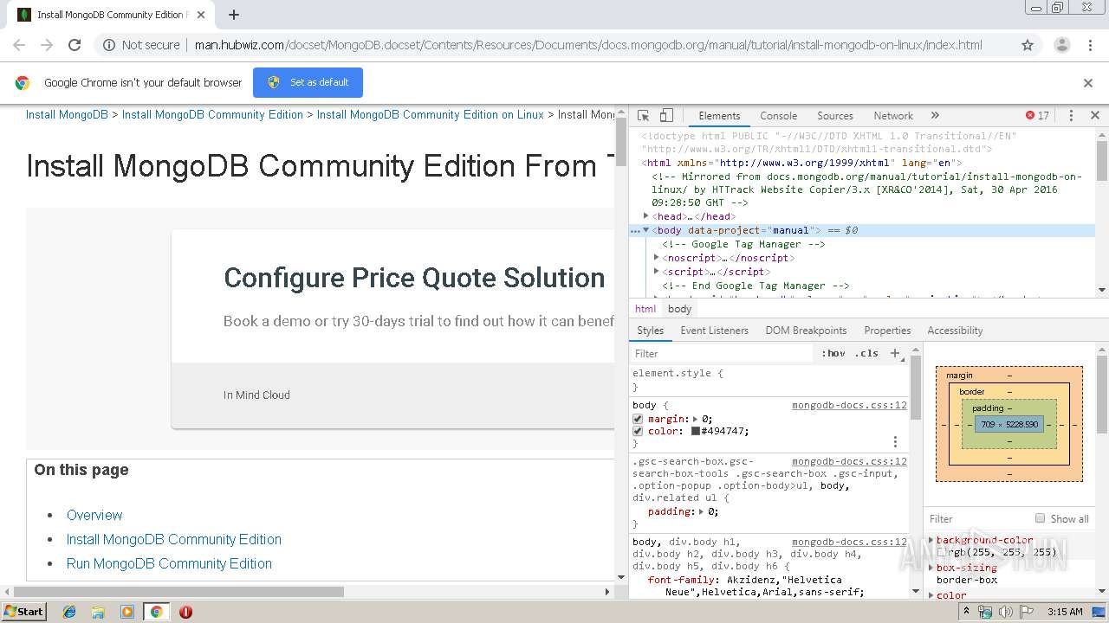Open the file explorer taskbar icon
1109x623 pixels.
pyautogui.click(x=98, y=612)
